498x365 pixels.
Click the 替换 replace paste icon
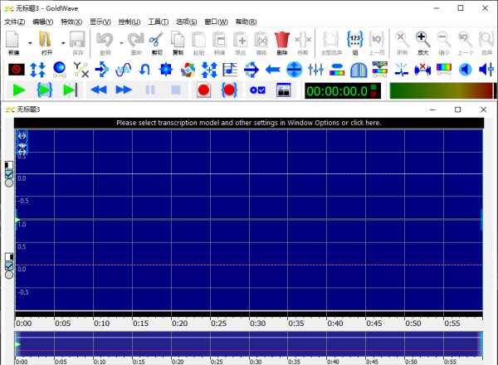pyautogui.click(x=261, y=40)
